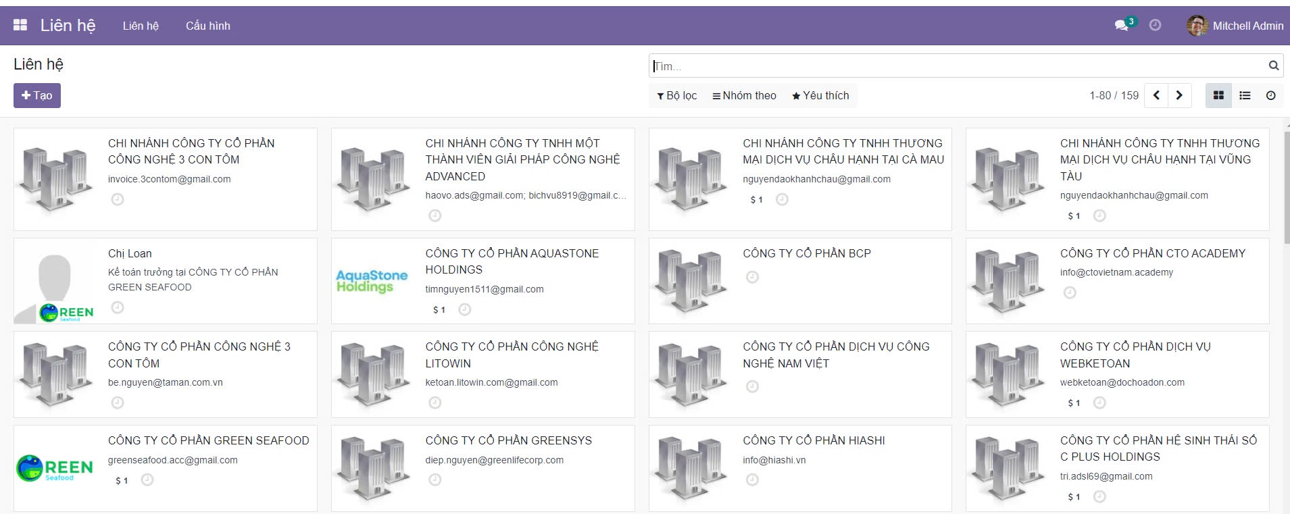Image resolution: width=1290 pixels, height=514 pixels.
Task: Click activity clock on CÔNG TY CỔ PHẦN BCP card
Action: point(752,277)
